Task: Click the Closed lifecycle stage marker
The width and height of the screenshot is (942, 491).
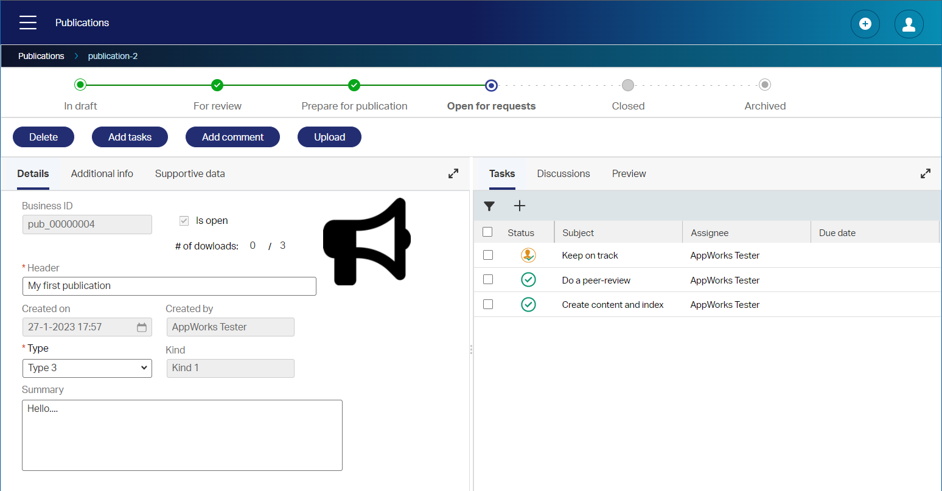Action: pyautogui.click(x=628, y=85)
